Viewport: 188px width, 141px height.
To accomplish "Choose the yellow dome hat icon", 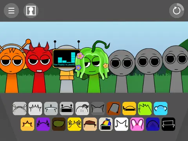I will (129, 108).
